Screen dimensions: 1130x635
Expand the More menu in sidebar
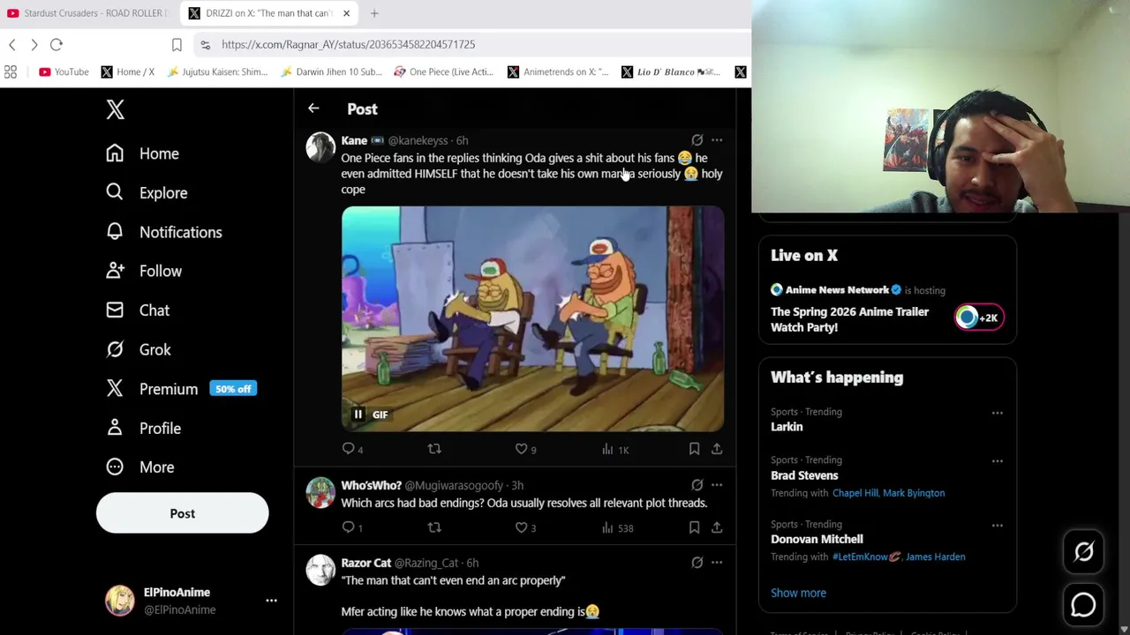click(140, 467)
